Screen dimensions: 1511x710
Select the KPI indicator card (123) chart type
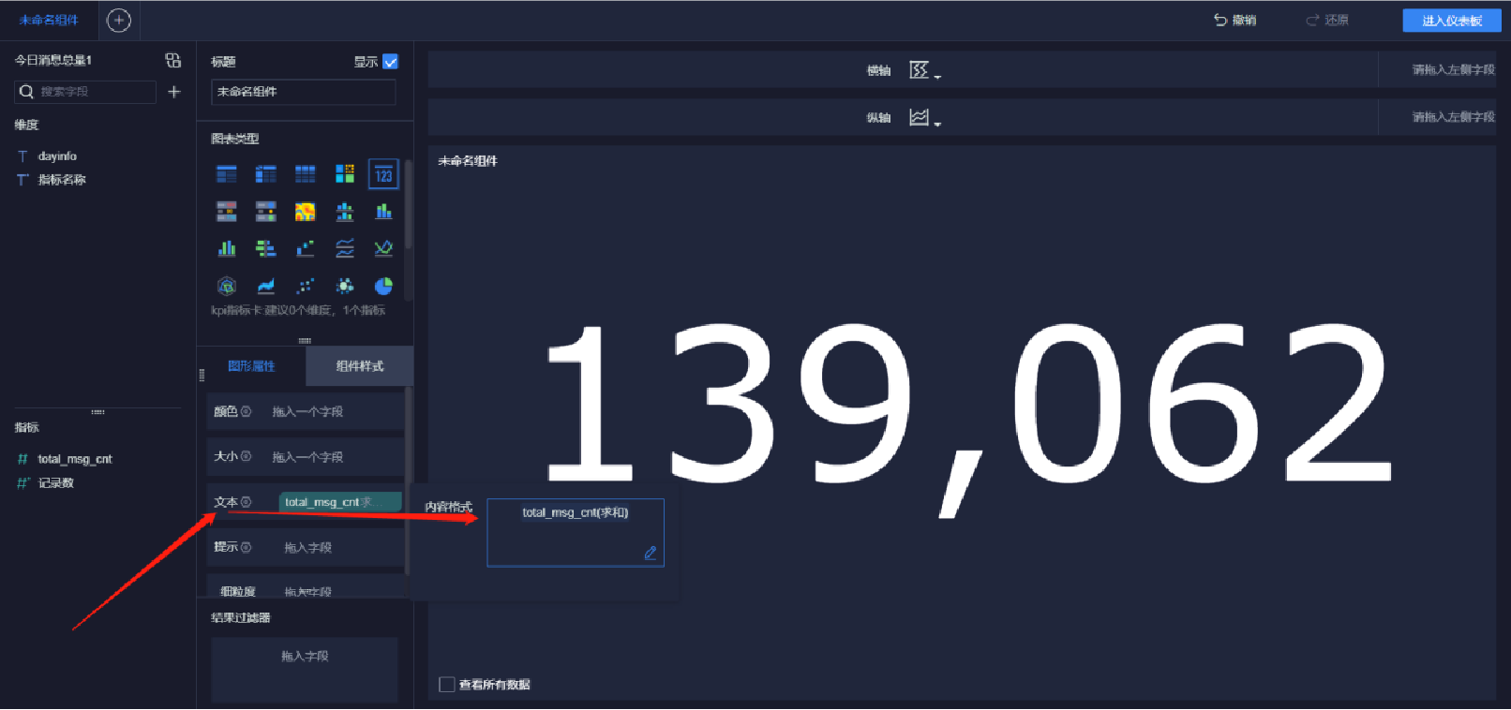[x=383, y=174]
